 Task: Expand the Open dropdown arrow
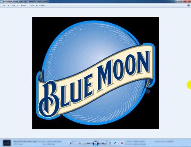click(46, 5)
